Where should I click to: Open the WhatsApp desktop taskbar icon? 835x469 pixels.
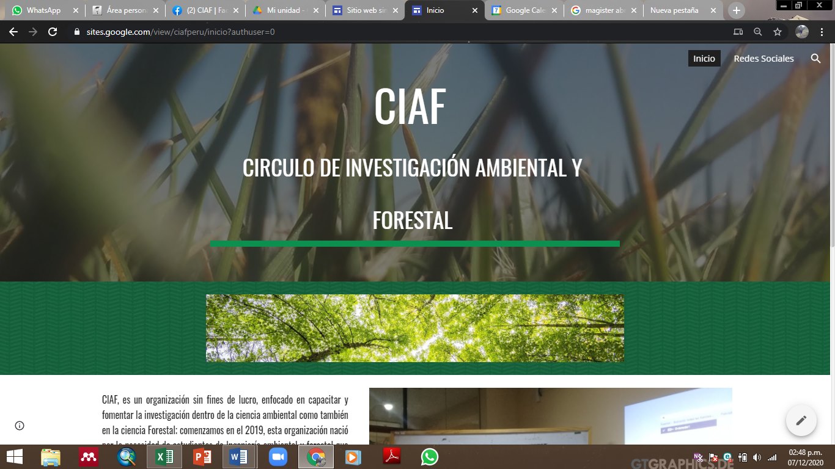pos(430,457)
